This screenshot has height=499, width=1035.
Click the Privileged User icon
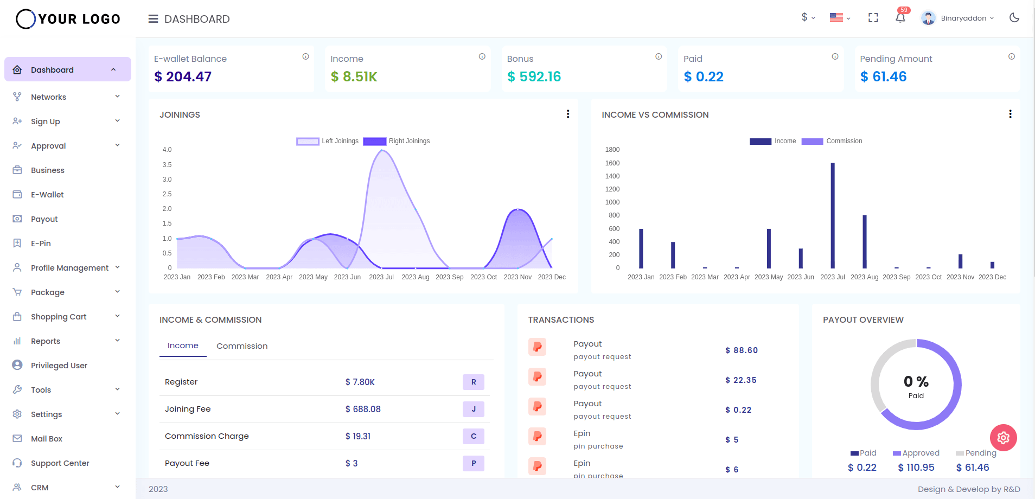[17, 365]
